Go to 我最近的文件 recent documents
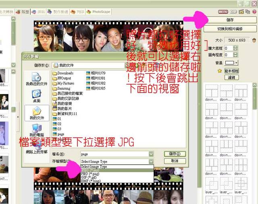The width and height of the screenshot is (258, 204). 37,79
